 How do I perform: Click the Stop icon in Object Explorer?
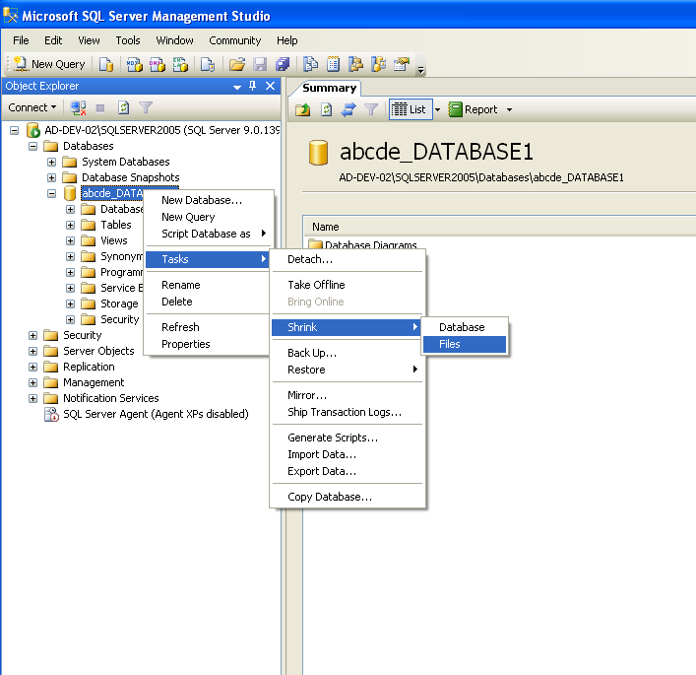pos(100,107)
